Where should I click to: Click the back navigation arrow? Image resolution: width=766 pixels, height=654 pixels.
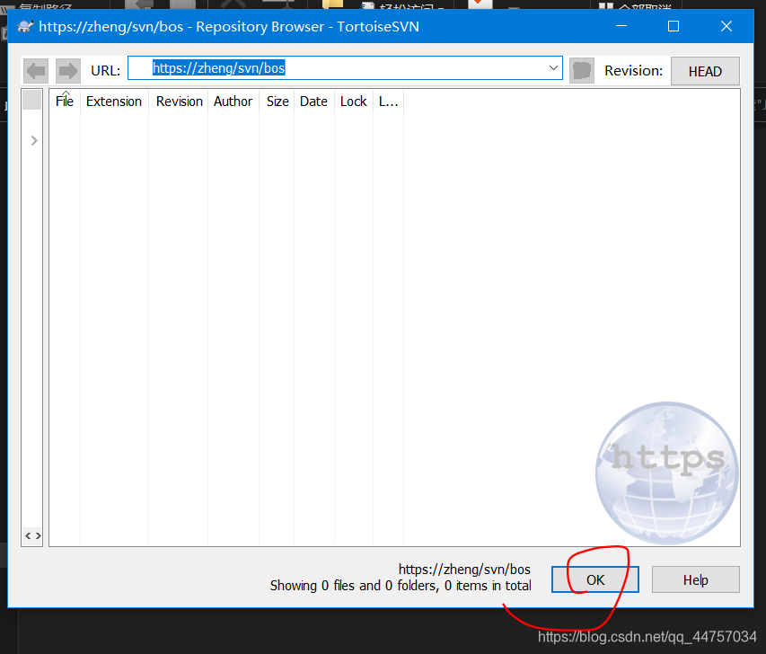click(36, 71)
